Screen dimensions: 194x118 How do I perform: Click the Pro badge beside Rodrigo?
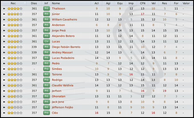[46, 80]
